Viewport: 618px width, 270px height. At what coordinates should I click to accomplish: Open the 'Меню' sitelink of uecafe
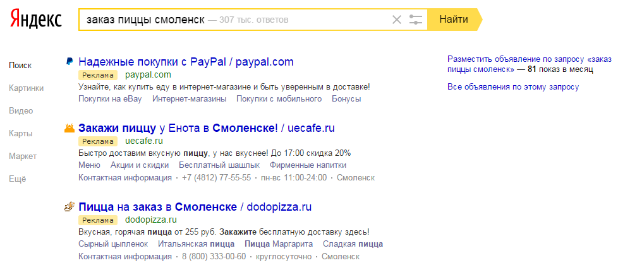tap(90, 165)
